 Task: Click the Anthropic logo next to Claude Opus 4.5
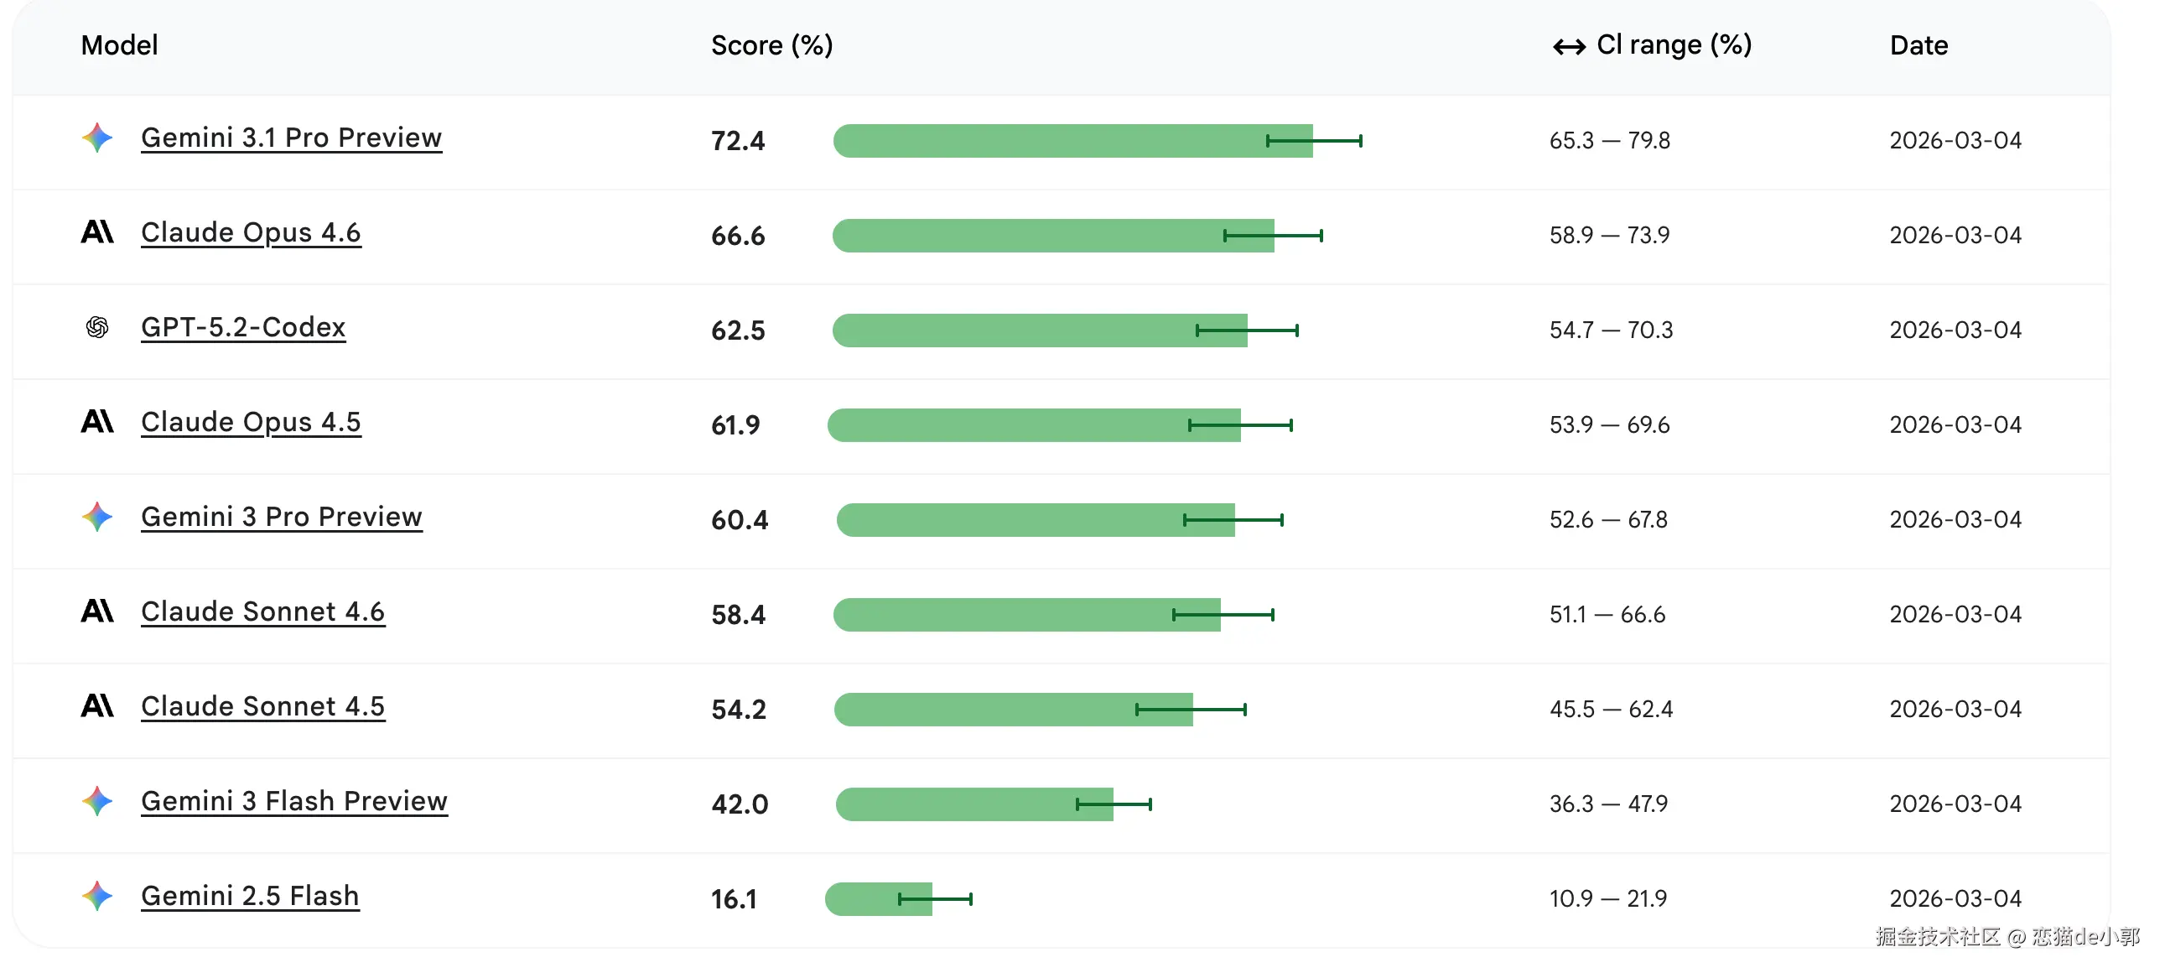tap(97, 421)
